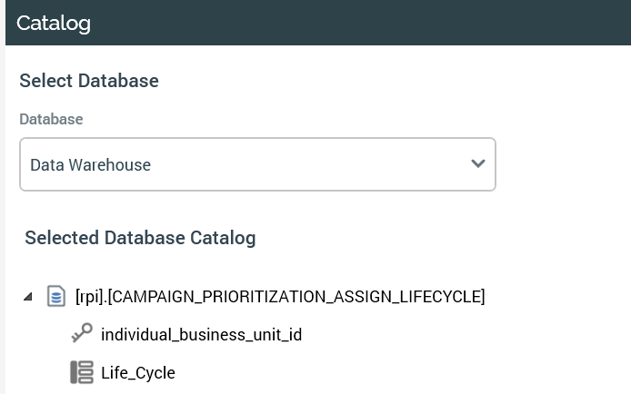Collapse the CAMPAIGN_PRIORITIZATION_ASSIGN_LIFECYCLE tree node
The width and height of the screenshot is (631, 394).
point(27,297)
